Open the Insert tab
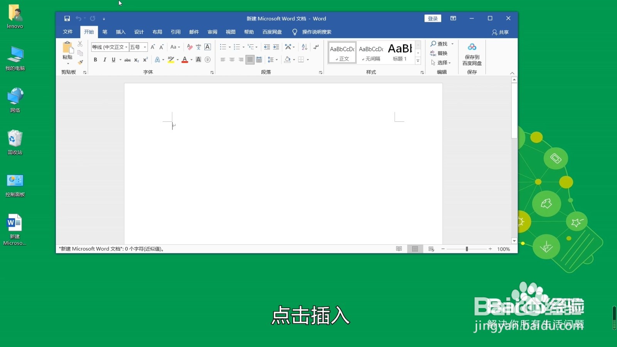617x347 pixels. [121, 32]
